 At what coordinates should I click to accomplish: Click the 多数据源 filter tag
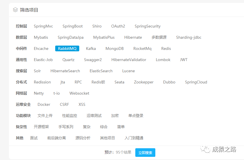click(159, 38)
